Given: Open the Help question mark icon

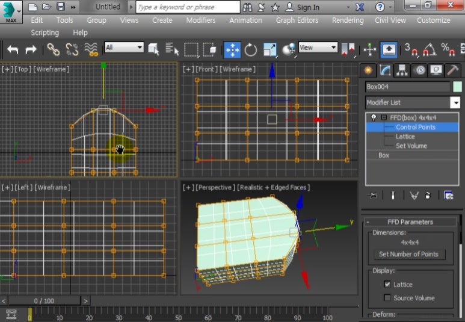Looking at the screenshot, I should pyautogui.click(x=380, y=7).
